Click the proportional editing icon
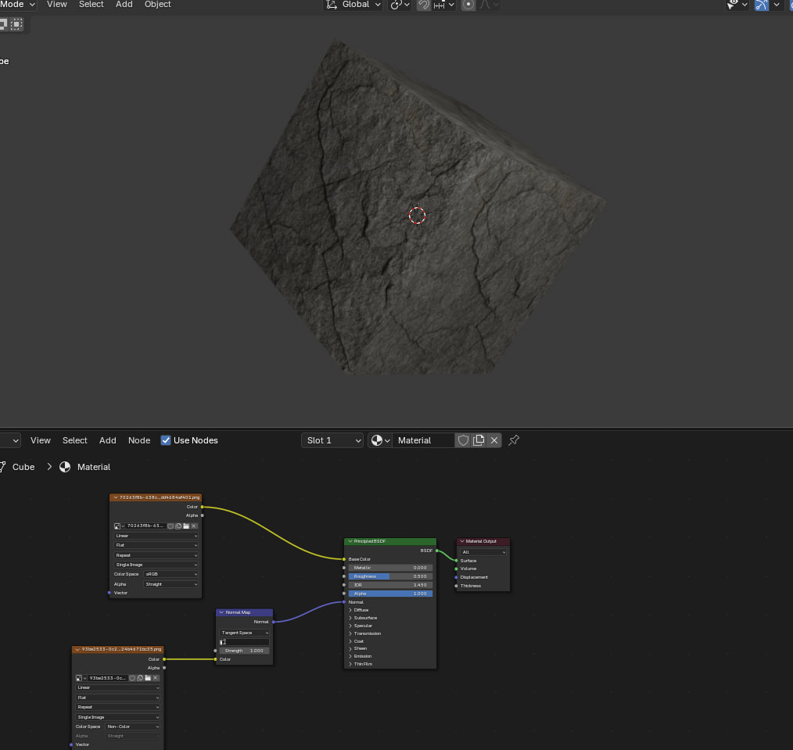The width and height of the screenshot is (793, 750). [x=468, y=5]
